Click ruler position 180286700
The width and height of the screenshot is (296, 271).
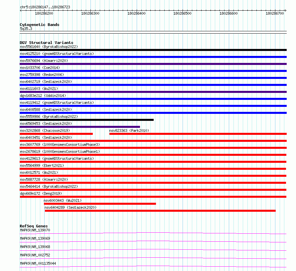pyautogui.click(x=275, y=13)
